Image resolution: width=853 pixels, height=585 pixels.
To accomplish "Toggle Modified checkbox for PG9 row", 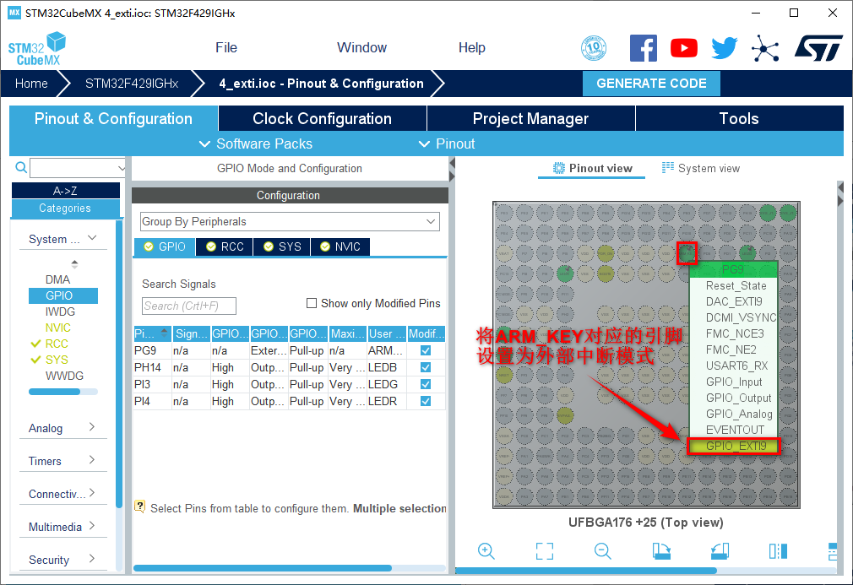I will (426, 350).
